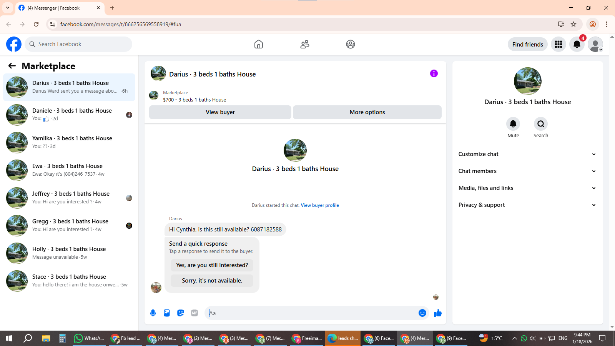
Task: Open emoji picker in message box
Action: pos(422,313)
